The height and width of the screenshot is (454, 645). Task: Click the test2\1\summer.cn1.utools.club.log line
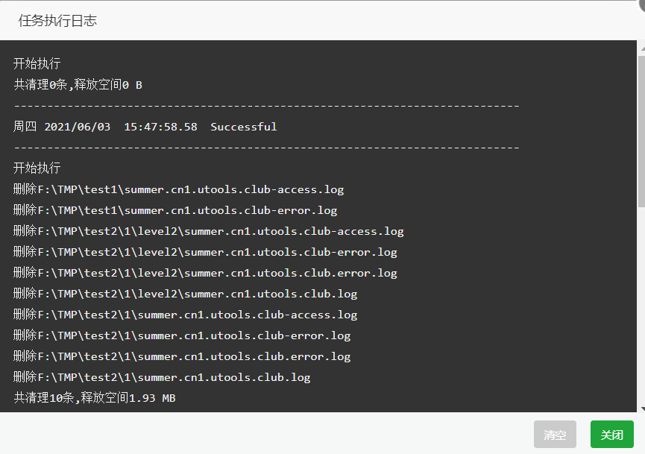click(162, 377)
